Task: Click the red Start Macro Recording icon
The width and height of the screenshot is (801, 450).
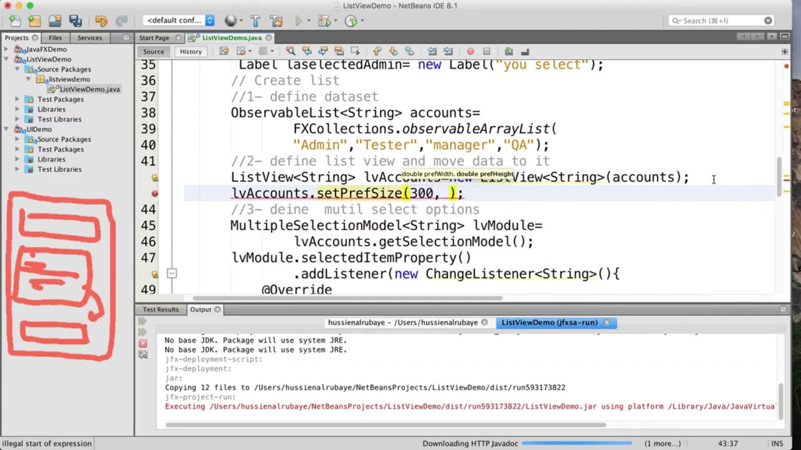Action: 471,51
